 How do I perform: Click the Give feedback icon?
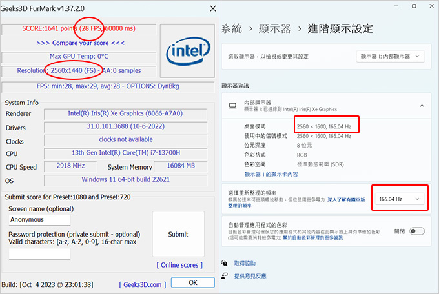[x=225, y=276]
